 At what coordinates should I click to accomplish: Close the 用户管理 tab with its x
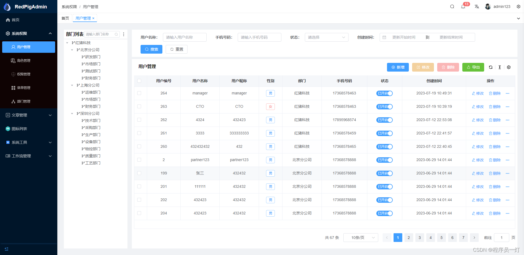click(x=93, y=18)
